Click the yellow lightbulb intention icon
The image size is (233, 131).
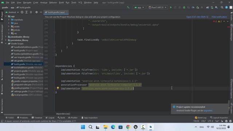pos(58,88)
